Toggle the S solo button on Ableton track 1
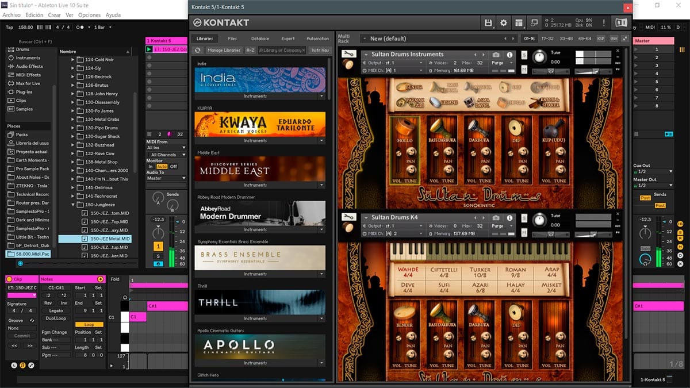 (x=158, y=256)
